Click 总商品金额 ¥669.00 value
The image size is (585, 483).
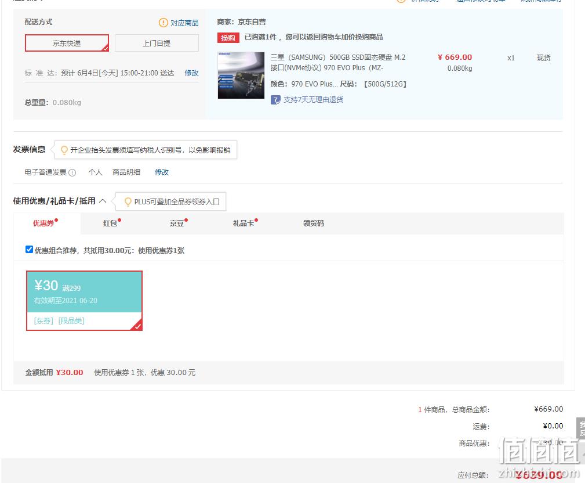click(x=548, y=409)
